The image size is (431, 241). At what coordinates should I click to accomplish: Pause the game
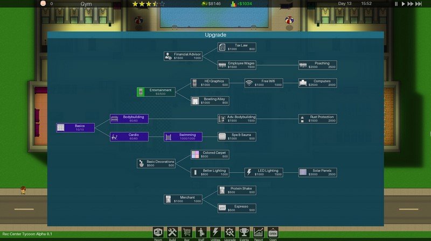click(x=397, y=4)
